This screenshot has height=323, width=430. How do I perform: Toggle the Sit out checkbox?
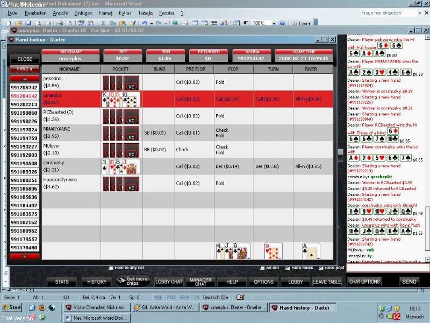point(262,268)
